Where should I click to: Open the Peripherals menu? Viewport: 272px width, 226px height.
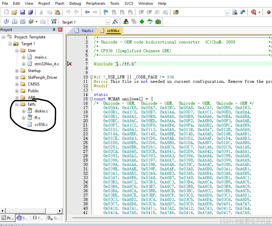coord(96,3)
